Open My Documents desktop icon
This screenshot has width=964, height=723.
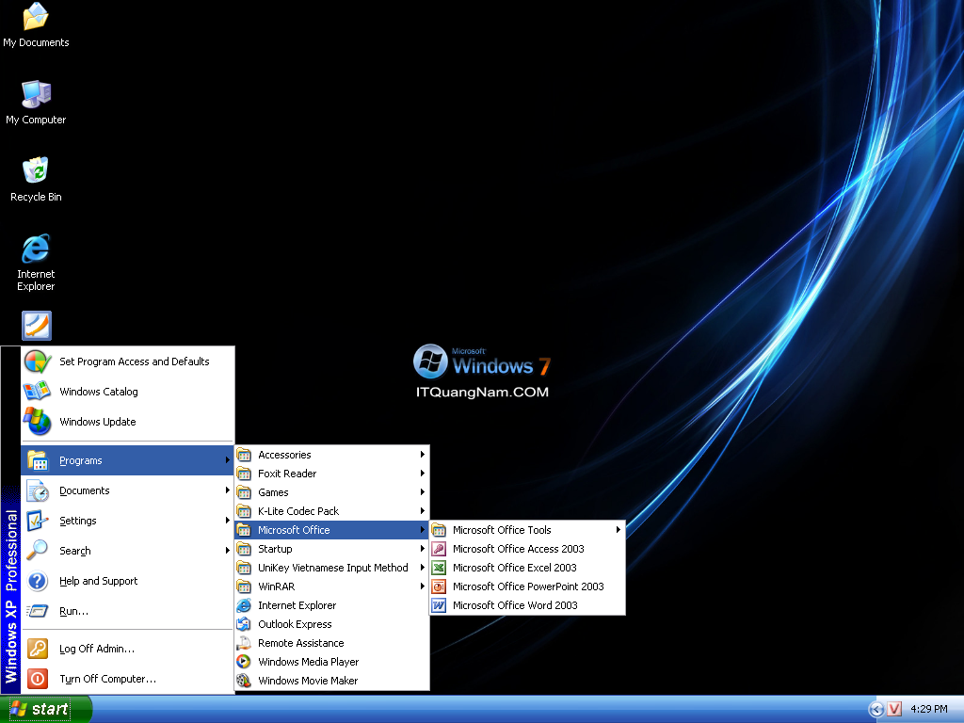36,24
